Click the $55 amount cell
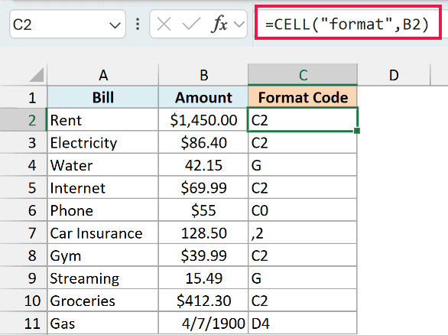Viewport: 448px width, 335px height. point(203,210)
